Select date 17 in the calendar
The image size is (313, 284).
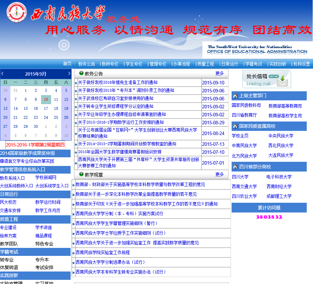pyautogui.click(x=46, y=108)
